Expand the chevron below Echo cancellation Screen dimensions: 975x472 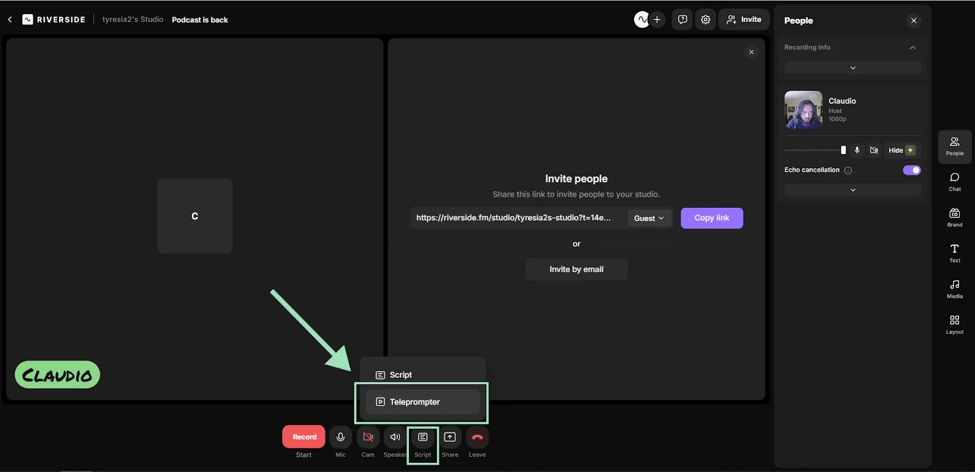[853, 190]
